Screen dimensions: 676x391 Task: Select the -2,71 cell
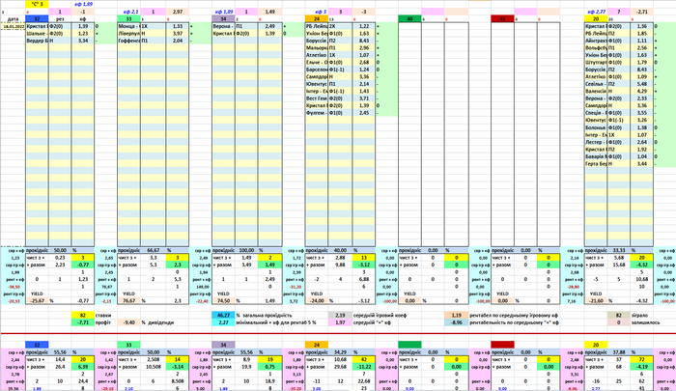click(642, 12)
